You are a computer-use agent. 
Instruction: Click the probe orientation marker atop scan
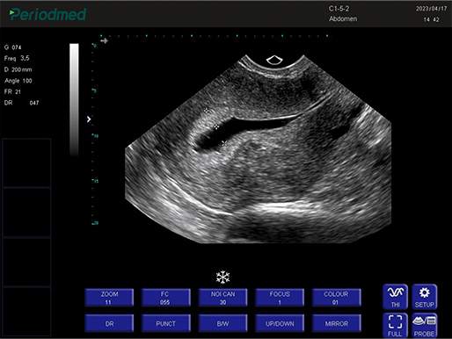click(x=274, y=60)
